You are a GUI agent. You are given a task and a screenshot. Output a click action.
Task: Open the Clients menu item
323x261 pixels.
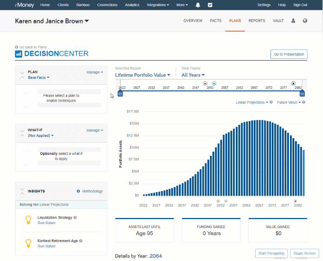(x=63, y=5)
